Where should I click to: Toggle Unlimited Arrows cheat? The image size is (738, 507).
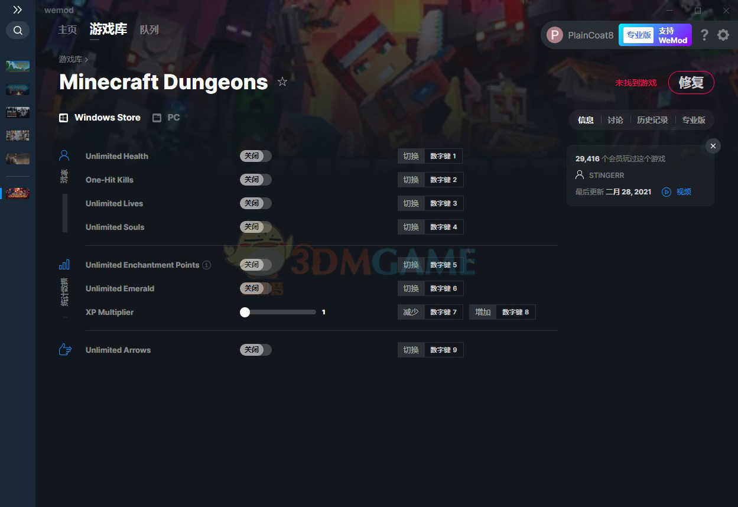click(x=255, y=350)
